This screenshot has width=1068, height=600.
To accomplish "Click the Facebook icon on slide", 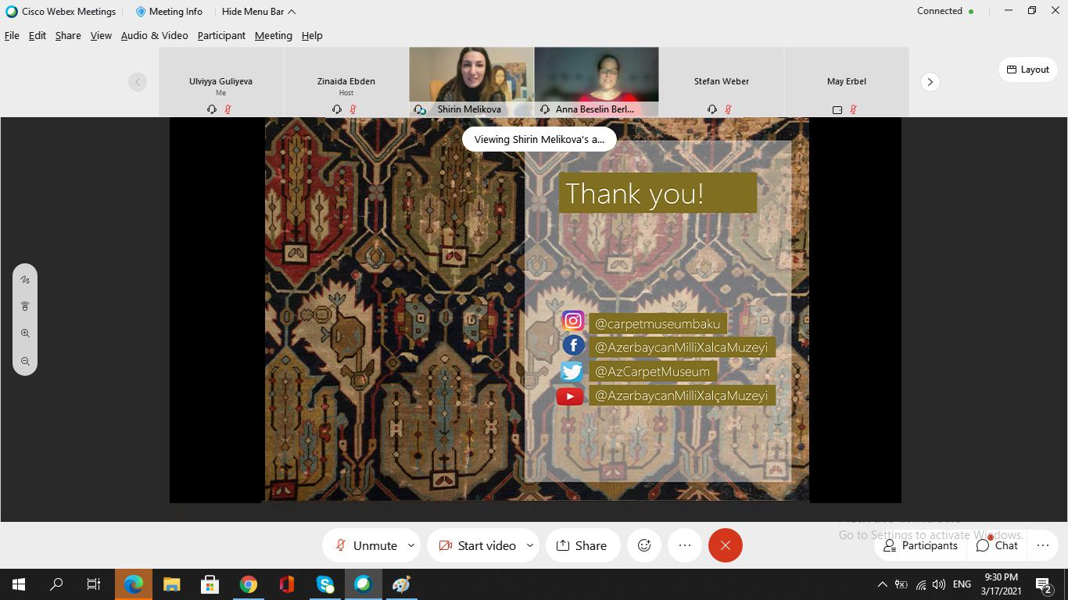I will (573, 345).
